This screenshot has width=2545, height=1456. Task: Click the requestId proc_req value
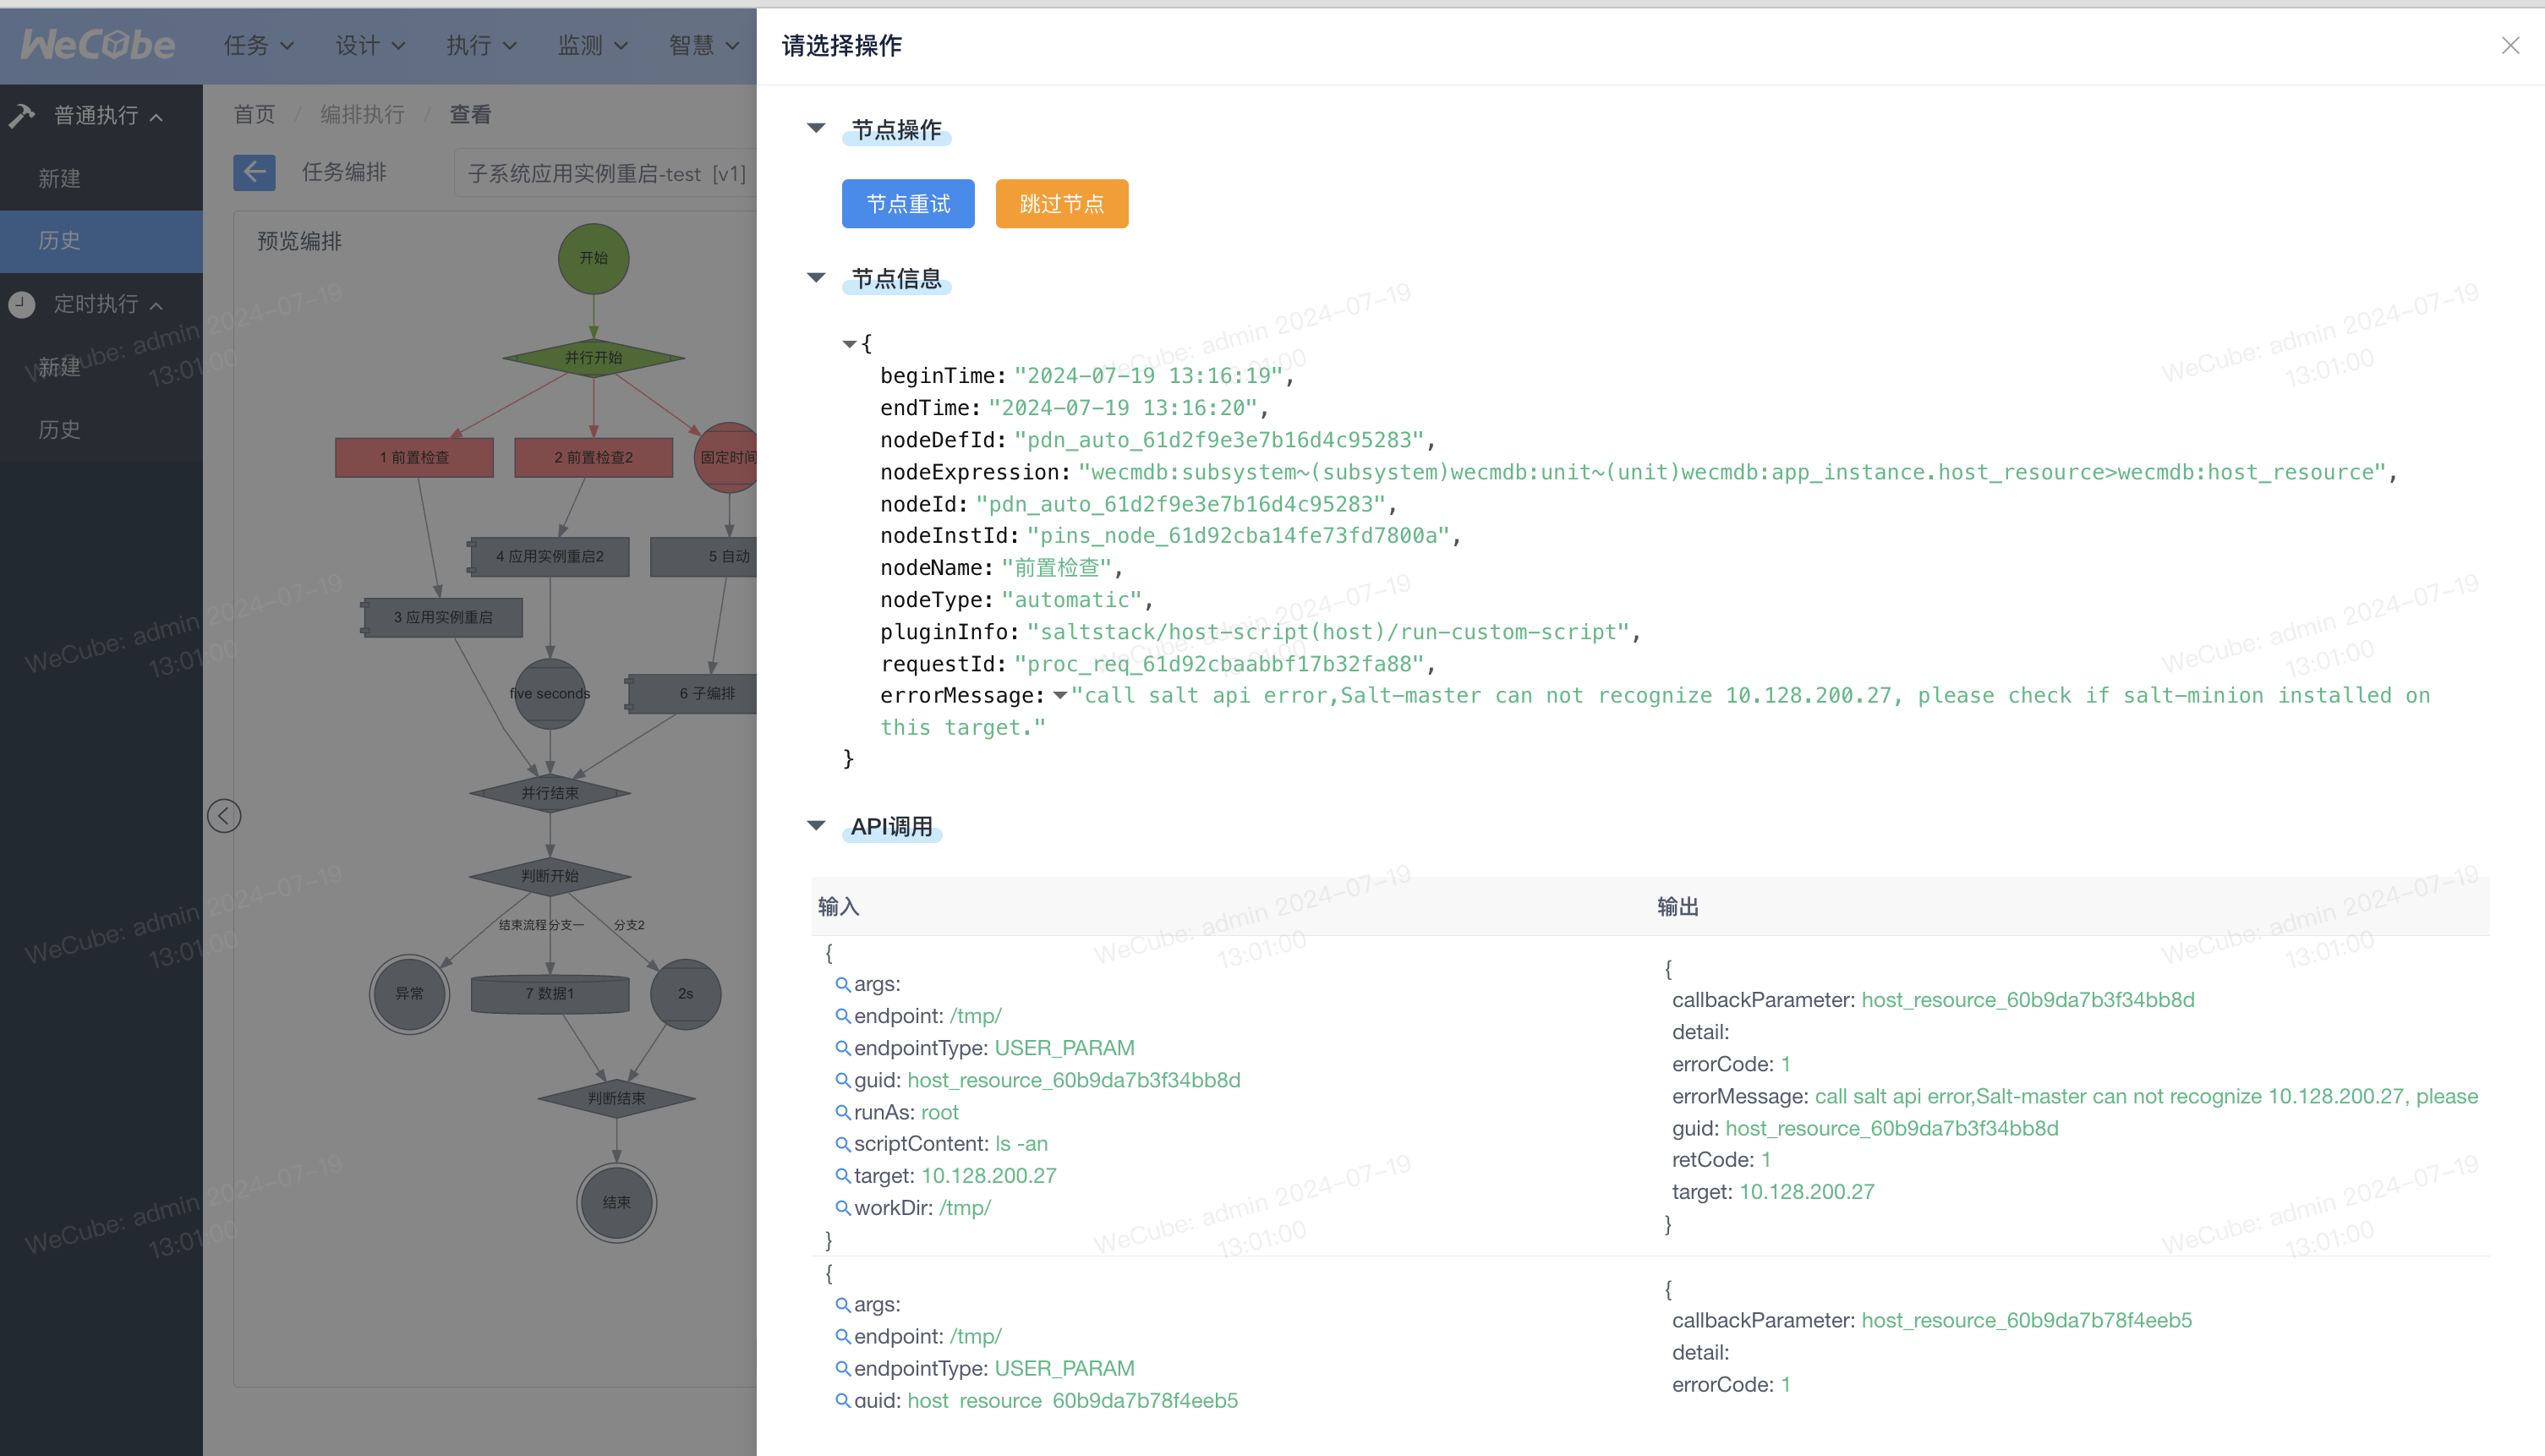point(1219,664)
